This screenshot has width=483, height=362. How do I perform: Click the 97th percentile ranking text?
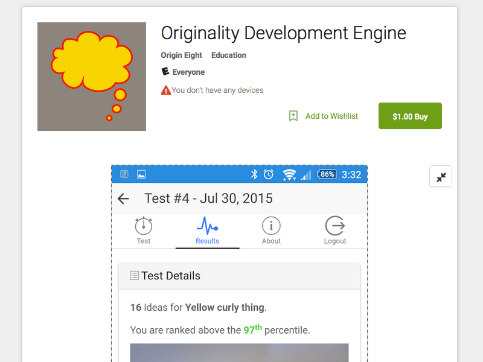click(x=220, y=329)
